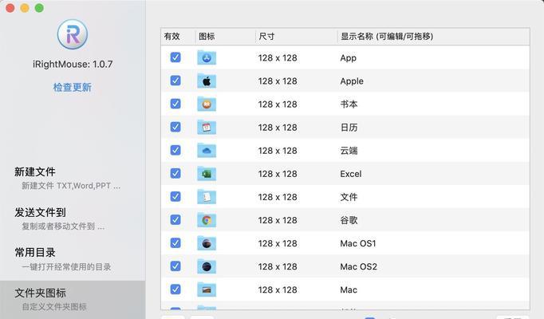Click the Chrome folder icon in 谷歌 row
Image resolution: width=544 pixels, height=319 pixels.
[207, 220]
